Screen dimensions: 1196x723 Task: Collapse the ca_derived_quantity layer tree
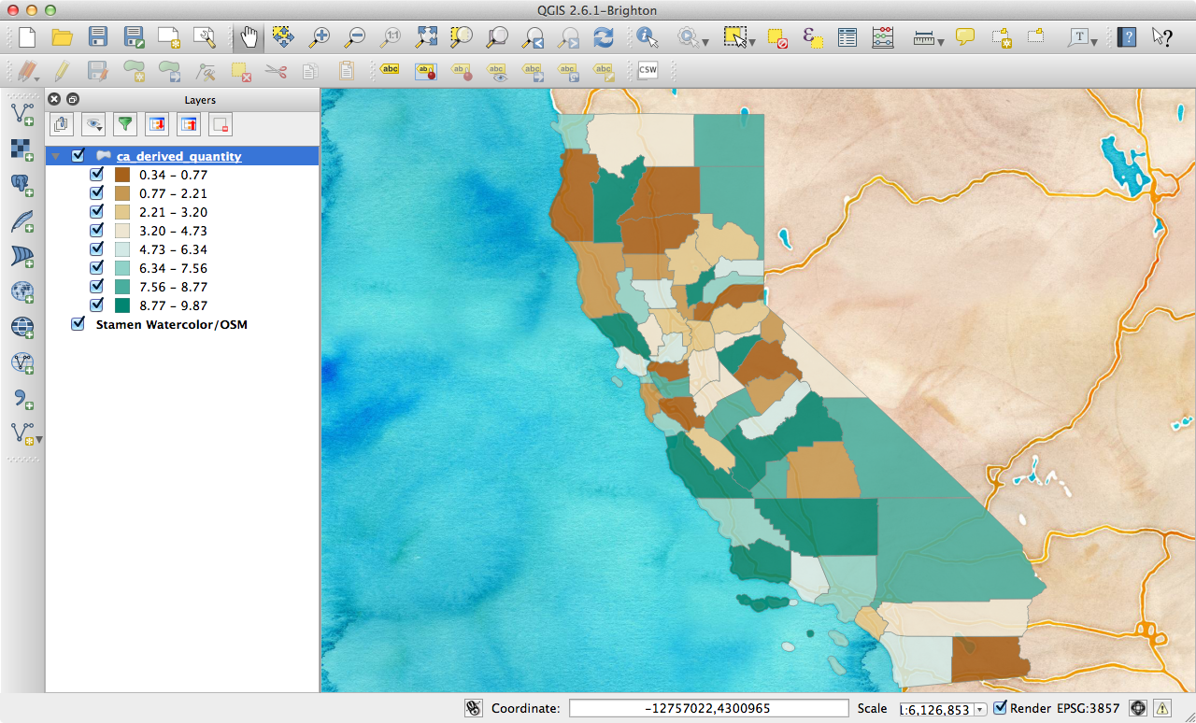[x=56, y=156]
